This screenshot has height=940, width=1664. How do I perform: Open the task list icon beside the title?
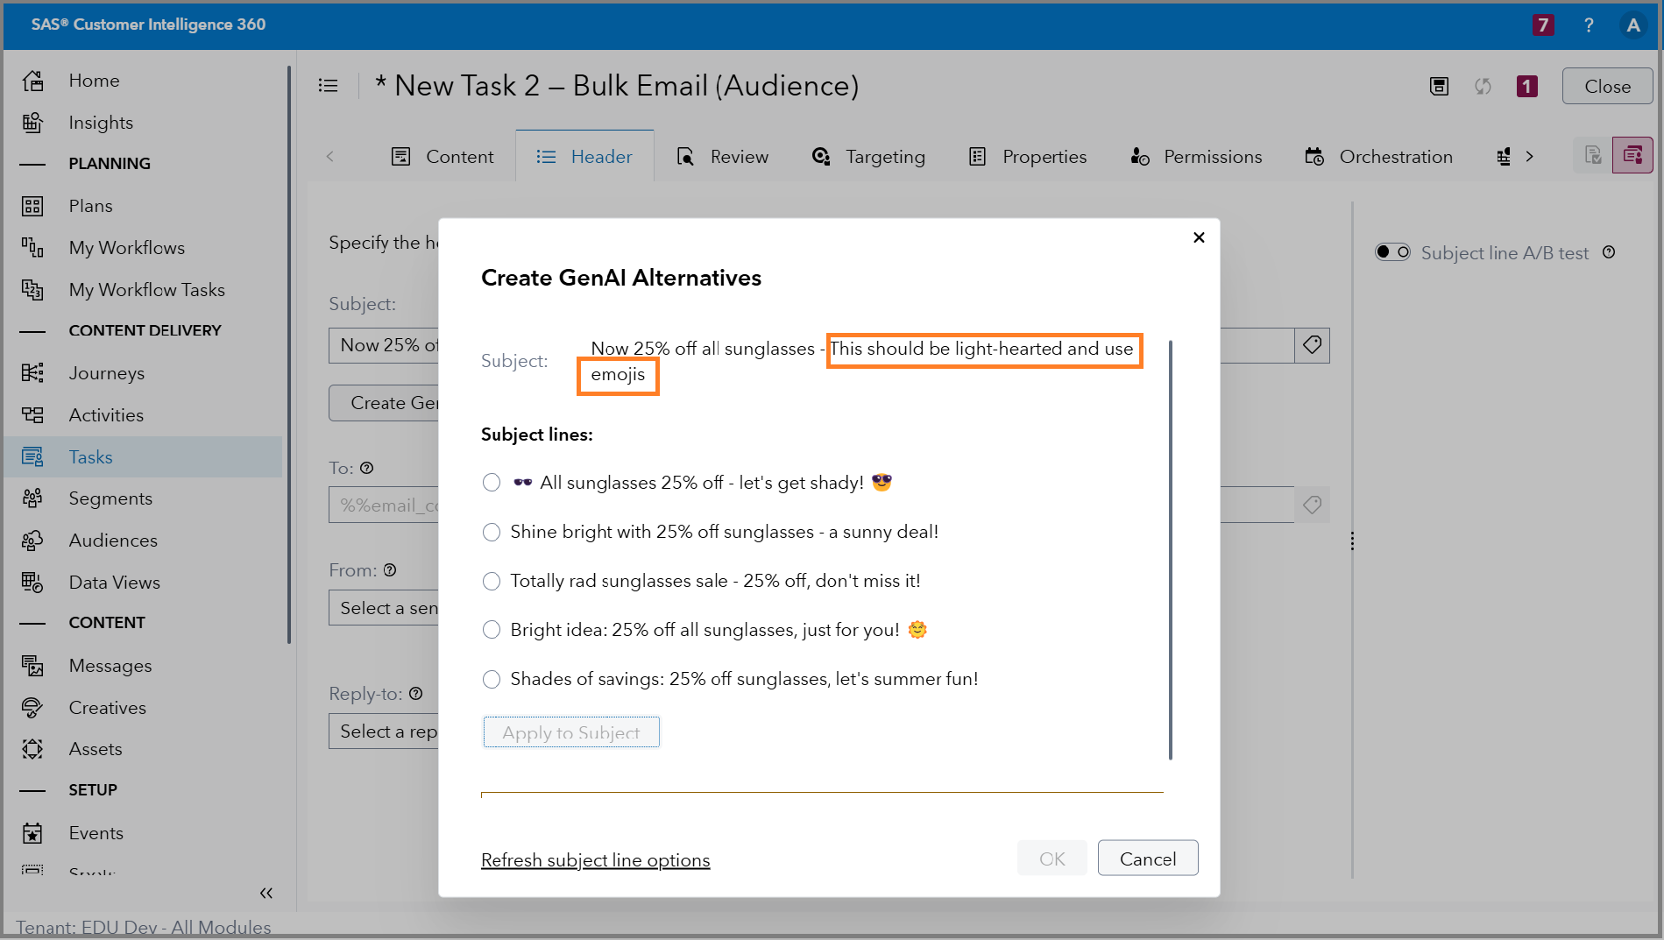329,85
